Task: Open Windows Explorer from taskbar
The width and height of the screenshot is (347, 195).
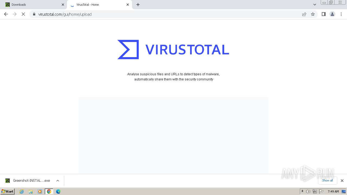Action: tap(31, 191)
